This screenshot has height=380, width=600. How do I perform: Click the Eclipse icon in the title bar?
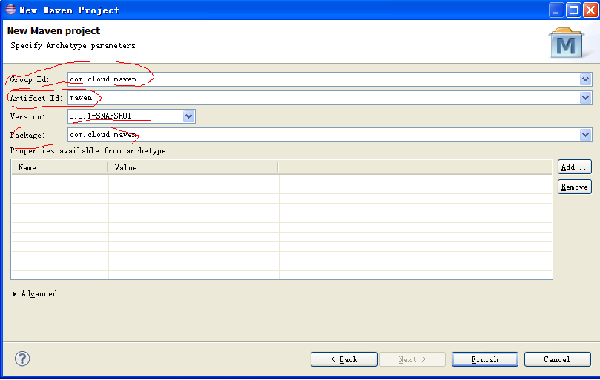pos(10,9)
